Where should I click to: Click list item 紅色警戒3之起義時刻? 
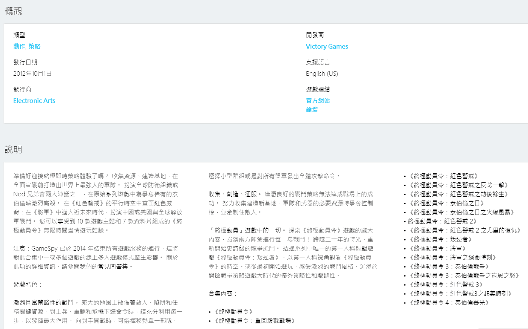click(x=460, y=294)
